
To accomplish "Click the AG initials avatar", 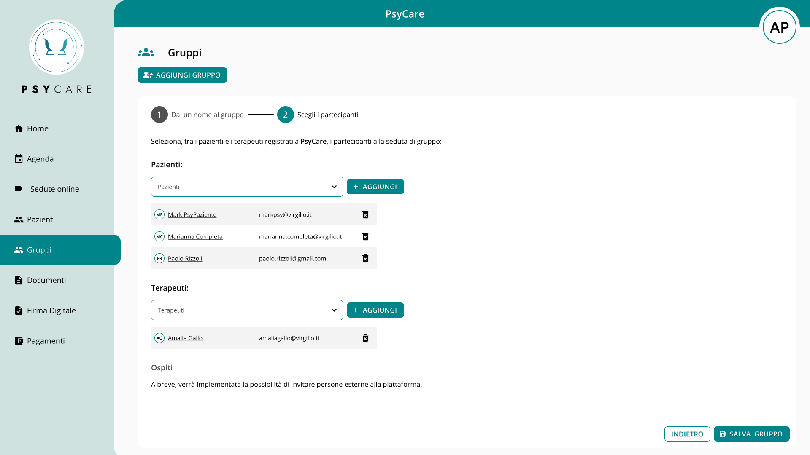I will coord(159,338).
